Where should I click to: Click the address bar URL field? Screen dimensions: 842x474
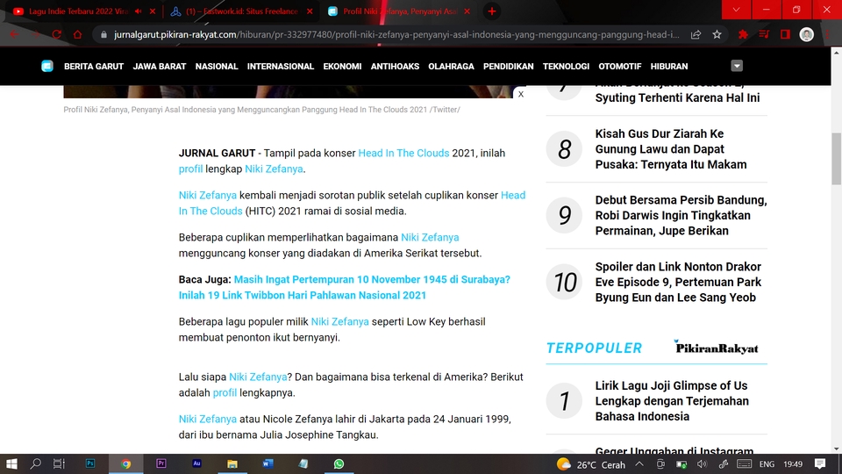tap(396, 34)
